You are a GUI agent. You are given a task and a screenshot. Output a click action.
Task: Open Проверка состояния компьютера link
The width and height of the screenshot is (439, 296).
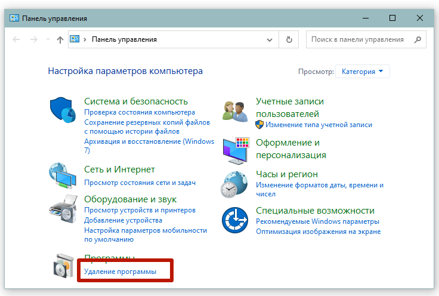pos(140,112)
